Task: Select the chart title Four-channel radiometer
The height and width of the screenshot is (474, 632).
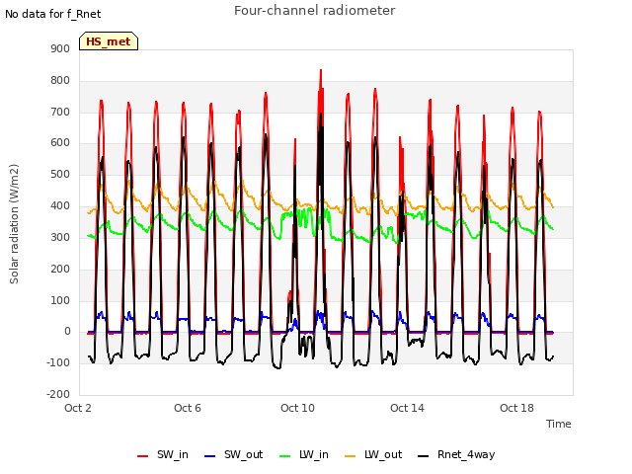Action: [314, 11]
